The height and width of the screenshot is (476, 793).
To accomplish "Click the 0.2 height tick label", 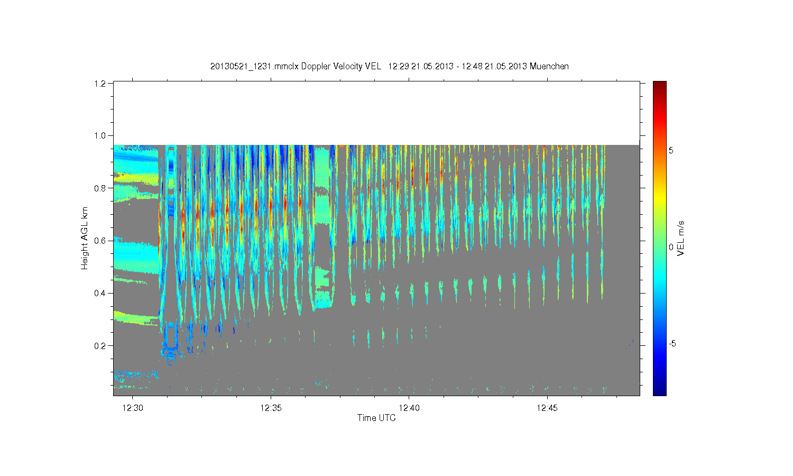I will coord(100,346).
